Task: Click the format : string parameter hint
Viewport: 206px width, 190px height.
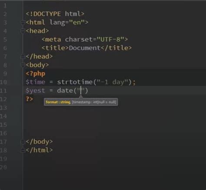Action: (58, 102)
